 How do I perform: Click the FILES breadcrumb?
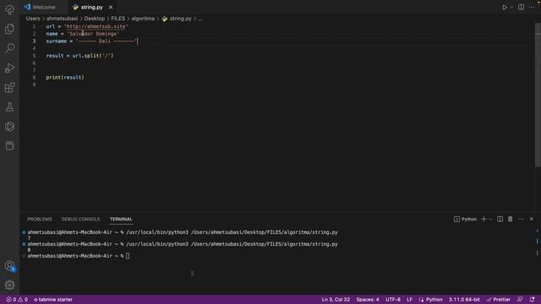118,19
